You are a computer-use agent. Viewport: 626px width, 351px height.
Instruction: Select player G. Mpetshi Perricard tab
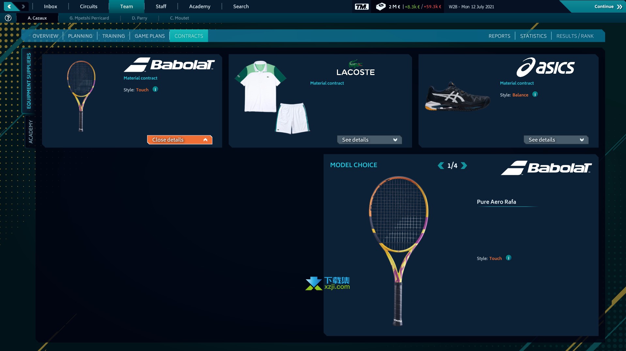point(89,18)
